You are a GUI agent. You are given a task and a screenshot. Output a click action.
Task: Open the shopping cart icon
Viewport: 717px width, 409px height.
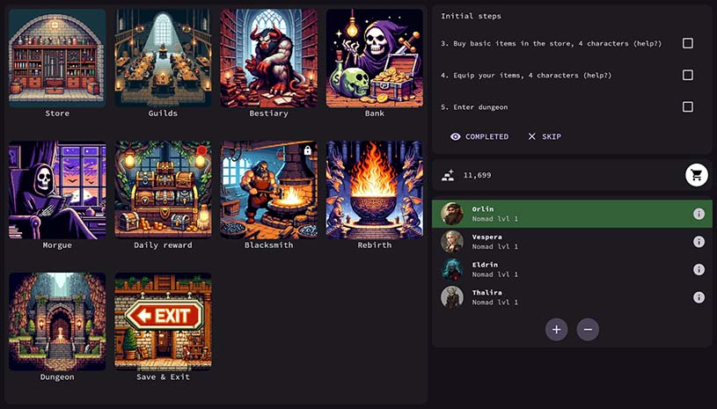[697, 175]
